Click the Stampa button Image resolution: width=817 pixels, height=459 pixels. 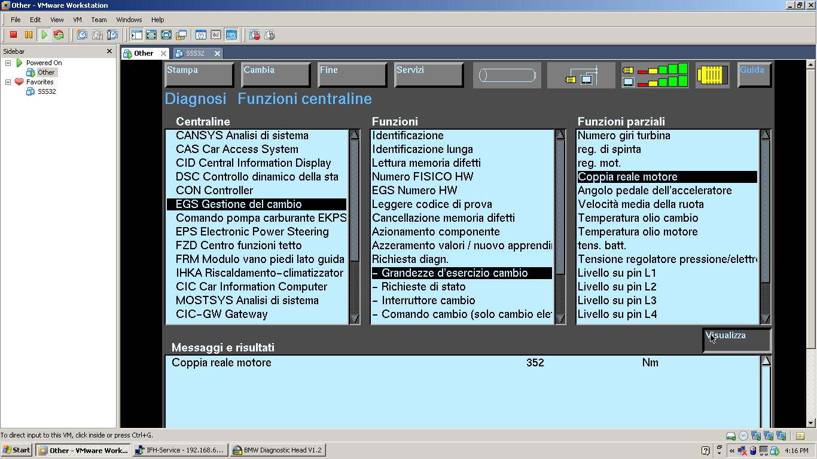click(x=199, y=75)
